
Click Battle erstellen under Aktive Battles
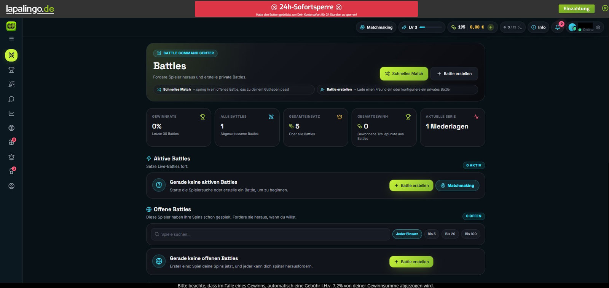(411, 186)
